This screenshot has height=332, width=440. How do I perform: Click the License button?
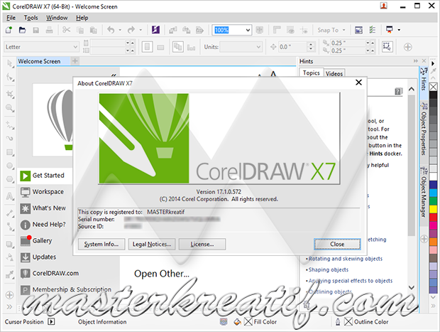coord(202,245)
